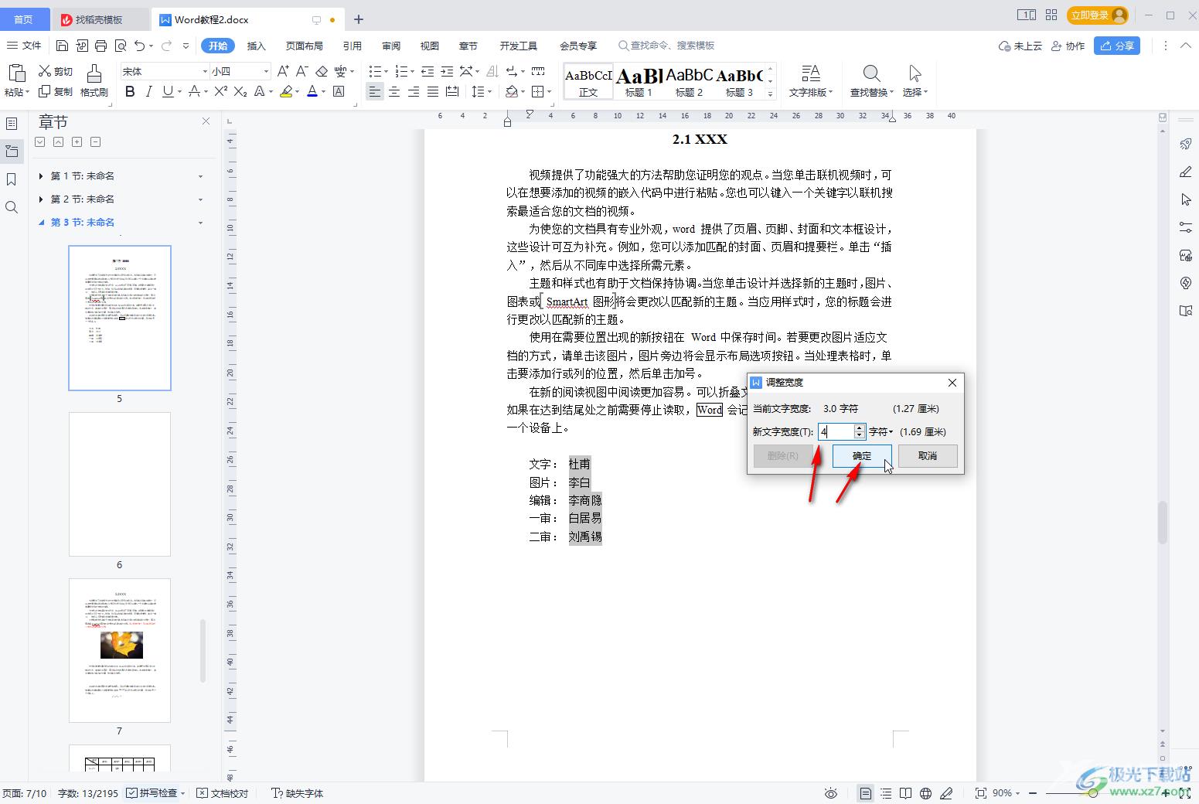The image size is (1199, 804).
Task: Open the unit dropdown 字符 in dialog
Action: pyautogui.click(x=881, y=431)
